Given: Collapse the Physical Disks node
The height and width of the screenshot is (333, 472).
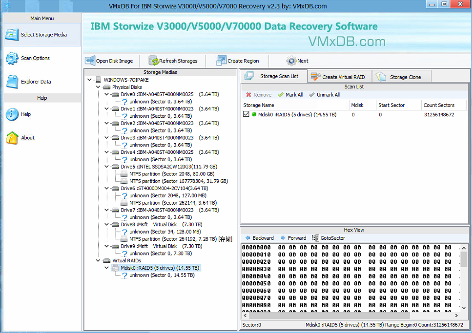Looking at the screenshot, I should (x=98, y=87).
